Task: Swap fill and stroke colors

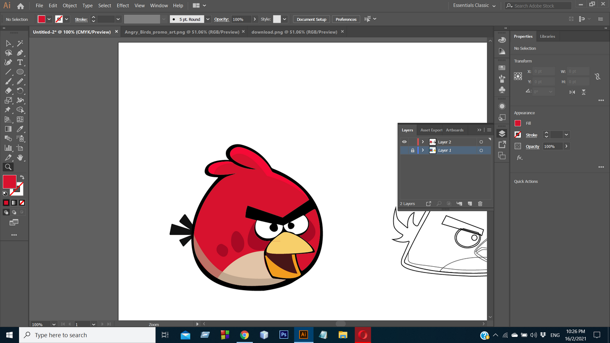Action: 22,177
